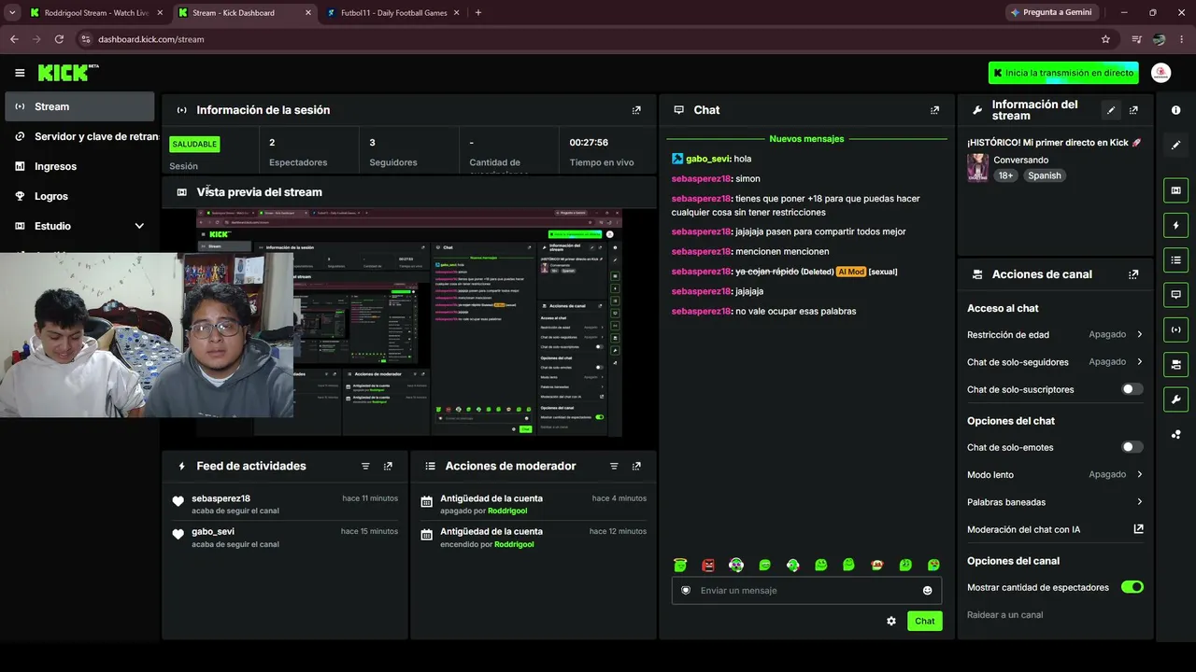
Task: Toggle the stream preview widget in the right rail
Action: point(1175,190)
